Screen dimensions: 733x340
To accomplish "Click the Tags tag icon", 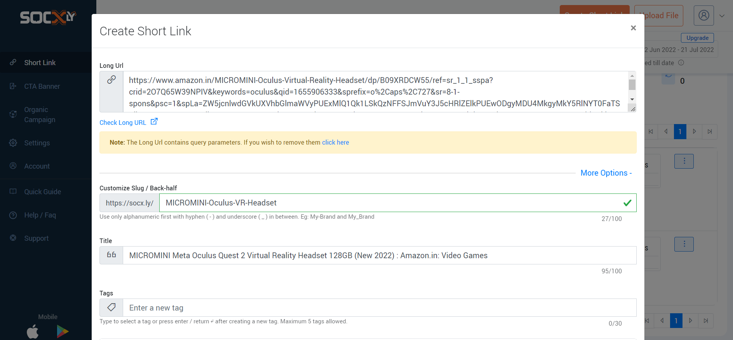I will [x=111, y=307].
